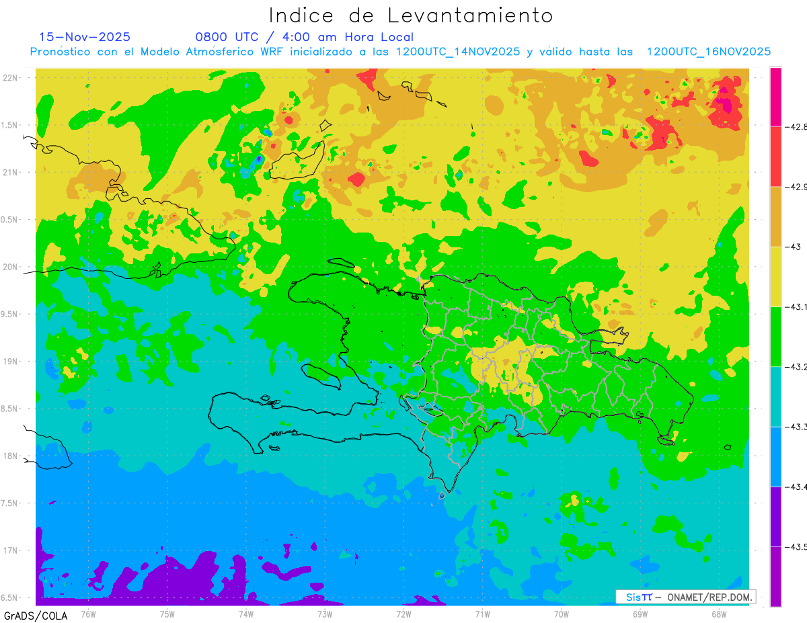Click the legend value -43.5
Screen dimensions: 807x623
coord(796,547)
